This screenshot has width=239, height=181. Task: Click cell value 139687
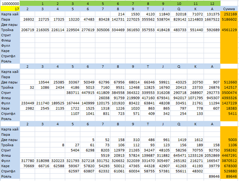pos(148,155)
